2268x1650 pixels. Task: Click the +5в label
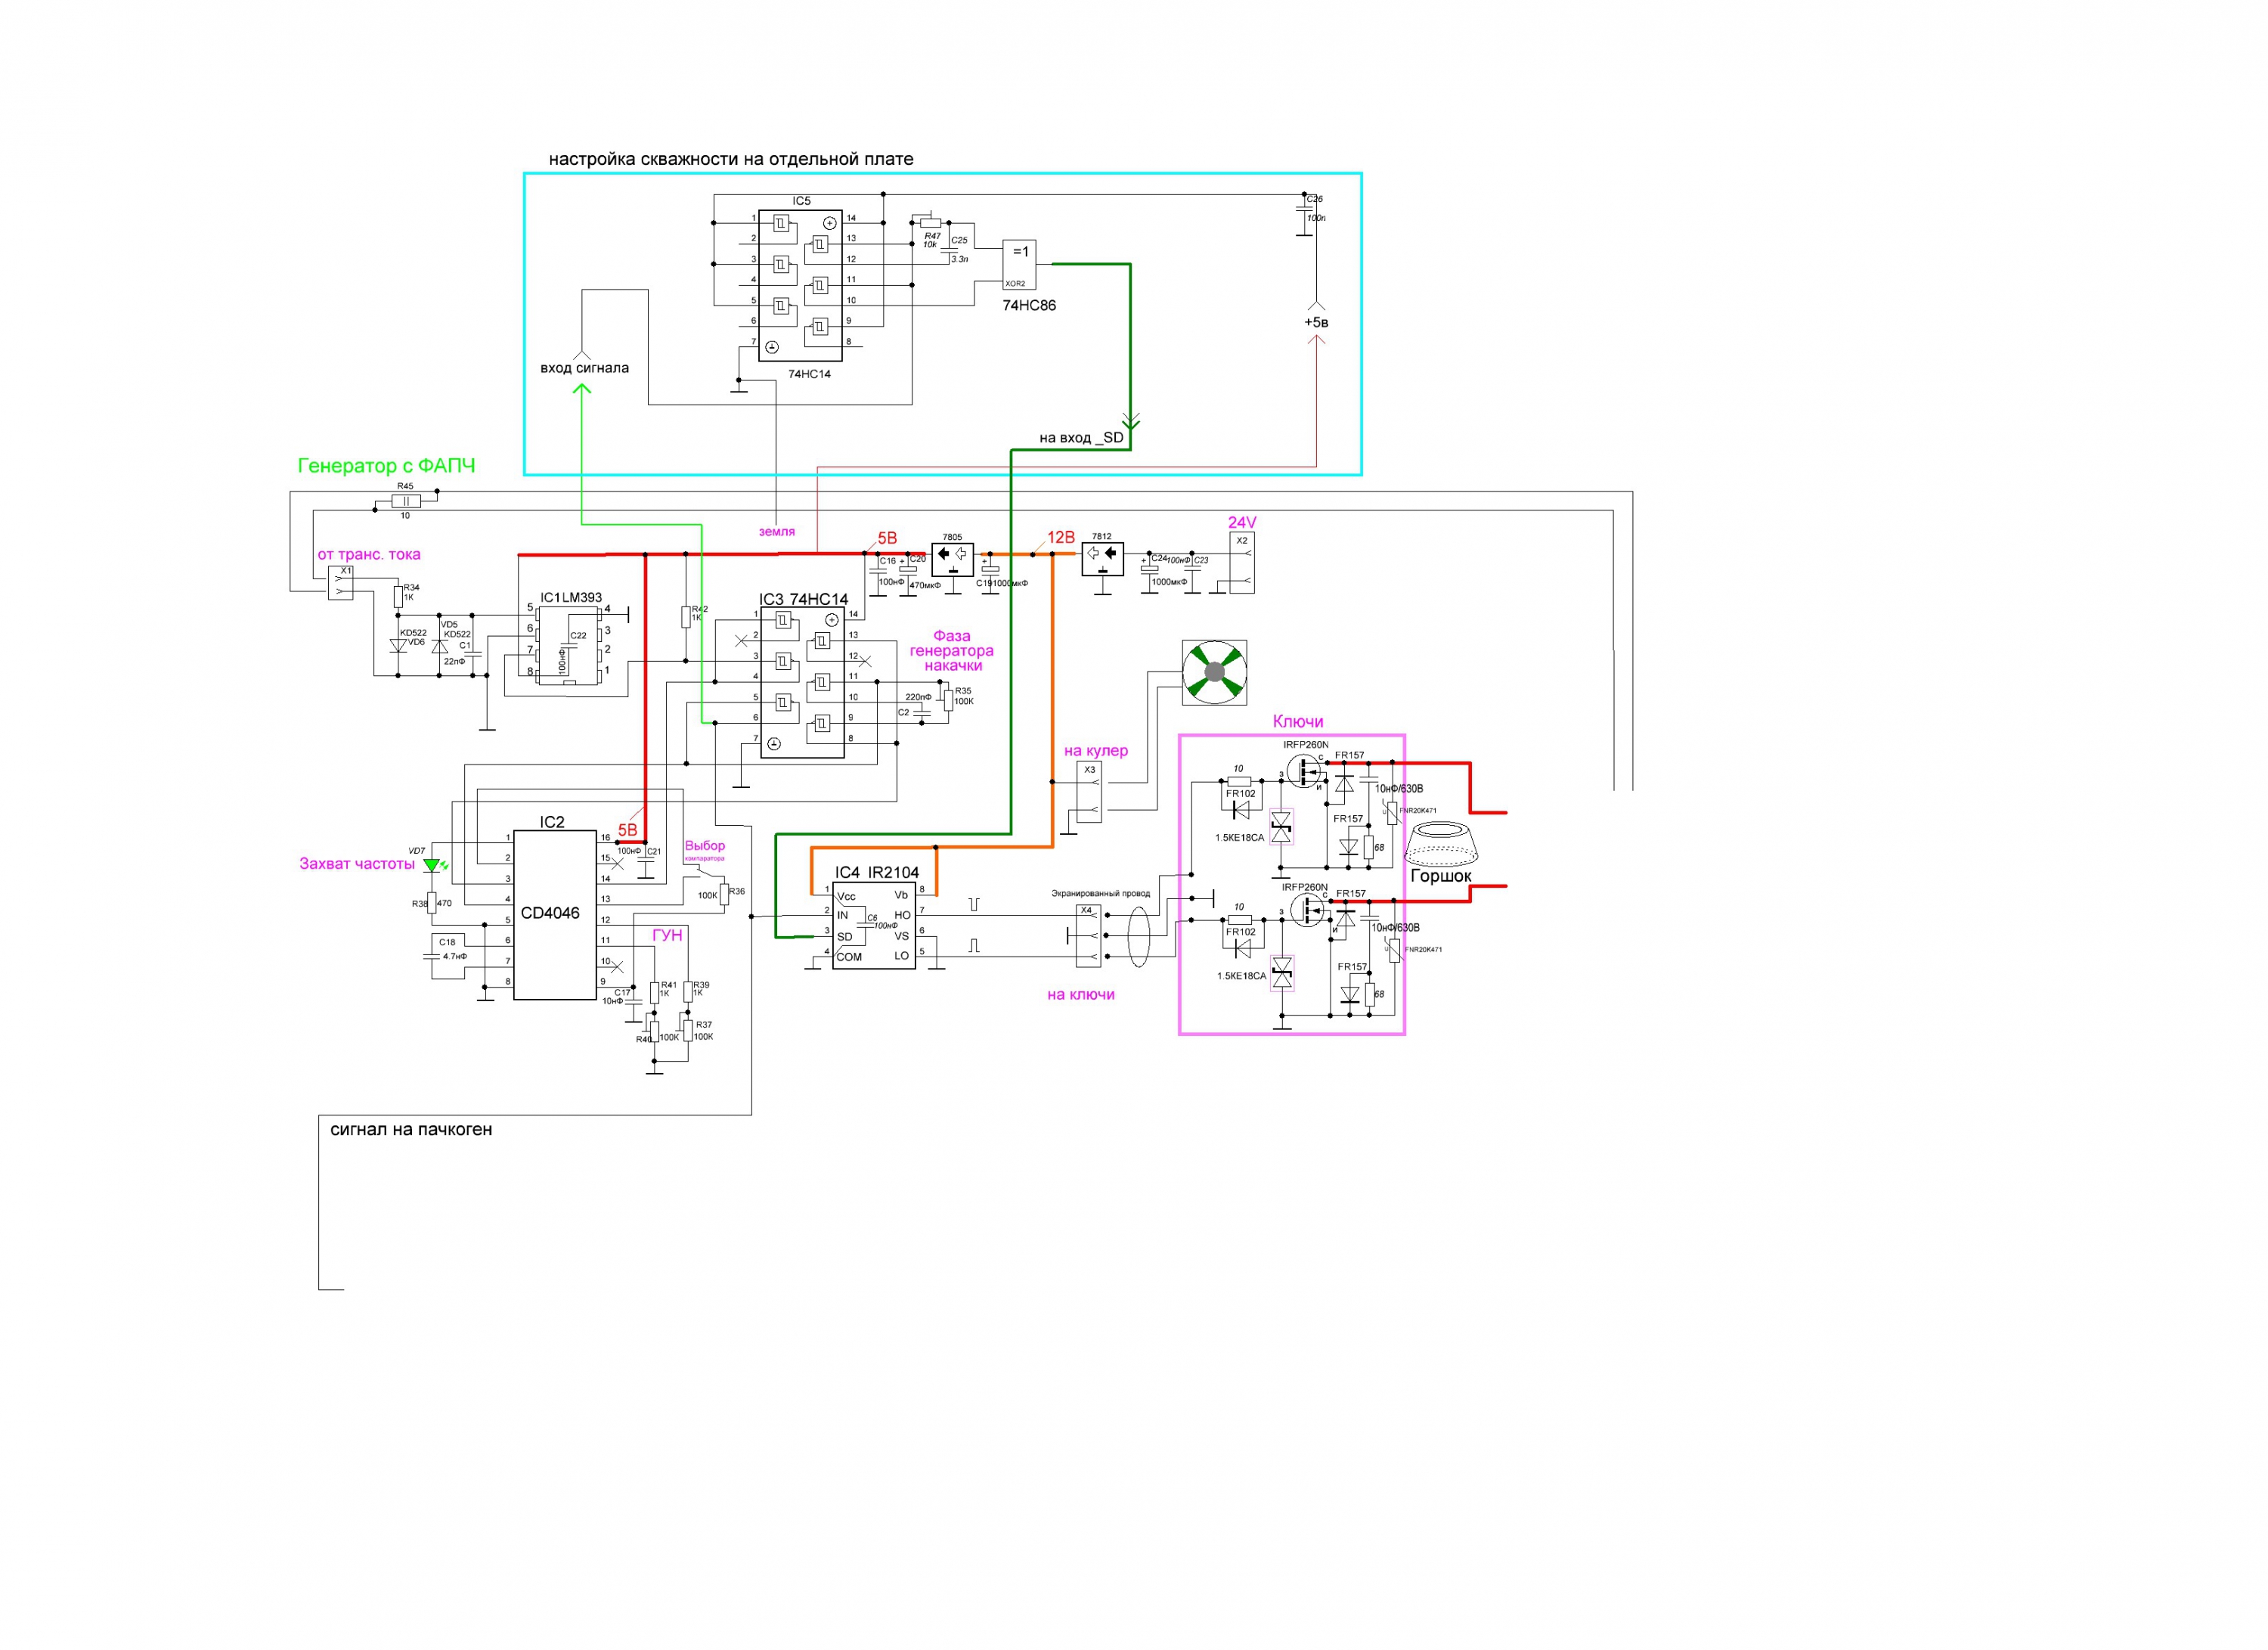coord(1317,323)
